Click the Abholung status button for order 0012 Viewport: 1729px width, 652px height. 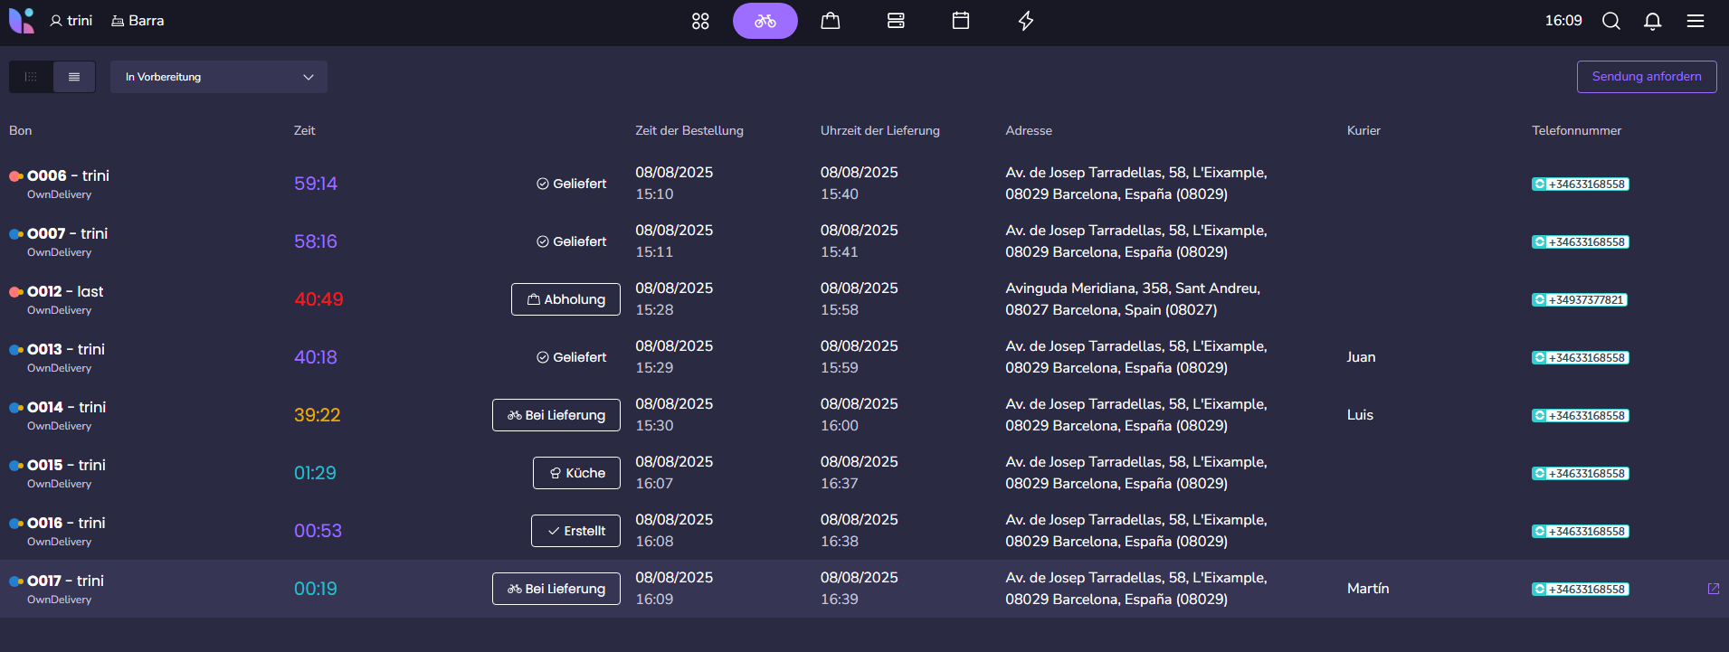tap(565, 299)
